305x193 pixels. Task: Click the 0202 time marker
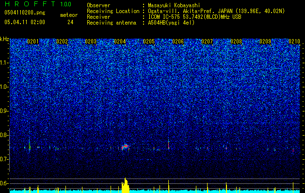[62, 41]
